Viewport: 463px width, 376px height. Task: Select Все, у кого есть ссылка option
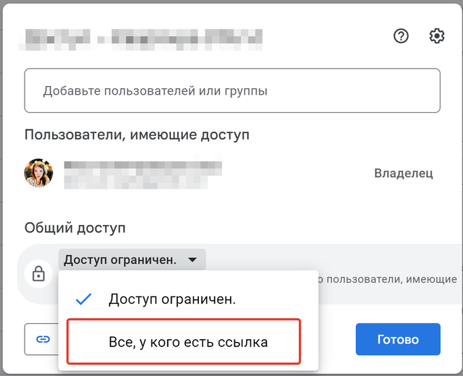click(184, 342)
